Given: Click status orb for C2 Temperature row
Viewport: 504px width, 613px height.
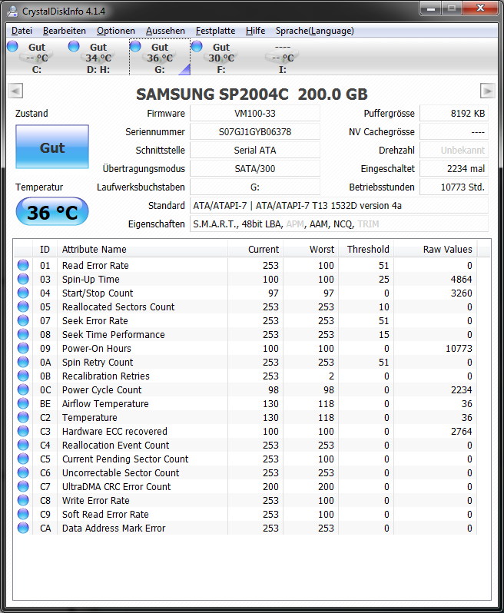Looking at the screenshot, I should 23,417.
